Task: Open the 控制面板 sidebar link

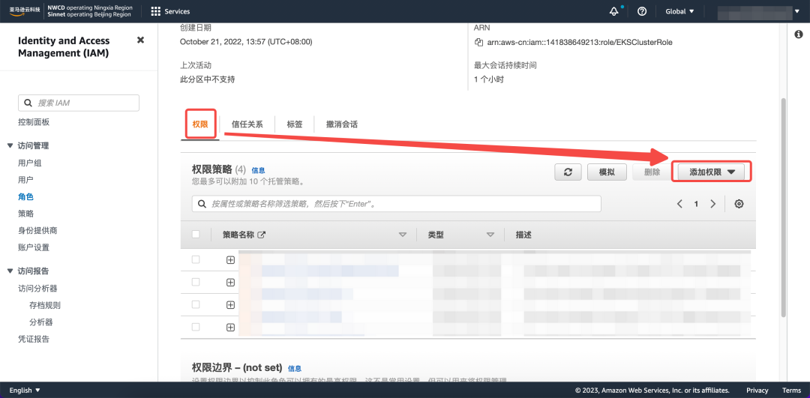Action: click(34, 122)
